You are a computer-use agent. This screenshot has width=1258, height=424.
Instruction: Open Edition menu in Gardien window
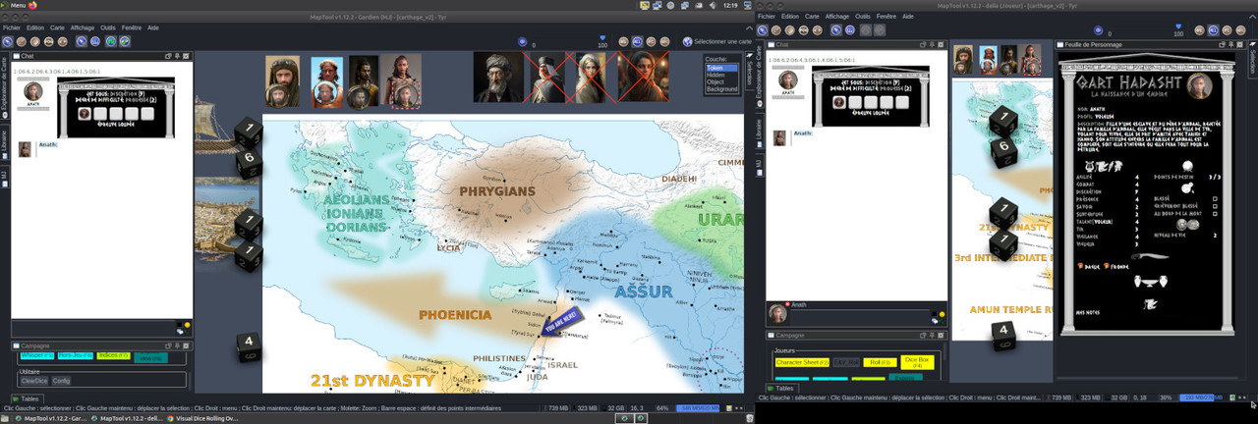[x=35, y=27]
